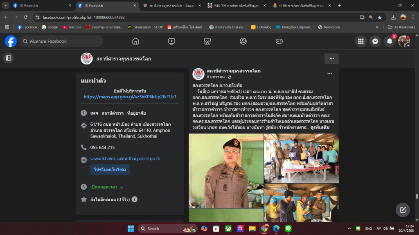419x235 pixels.
Task: Open the post's three-dot options menu
Action: coord(330,73)
